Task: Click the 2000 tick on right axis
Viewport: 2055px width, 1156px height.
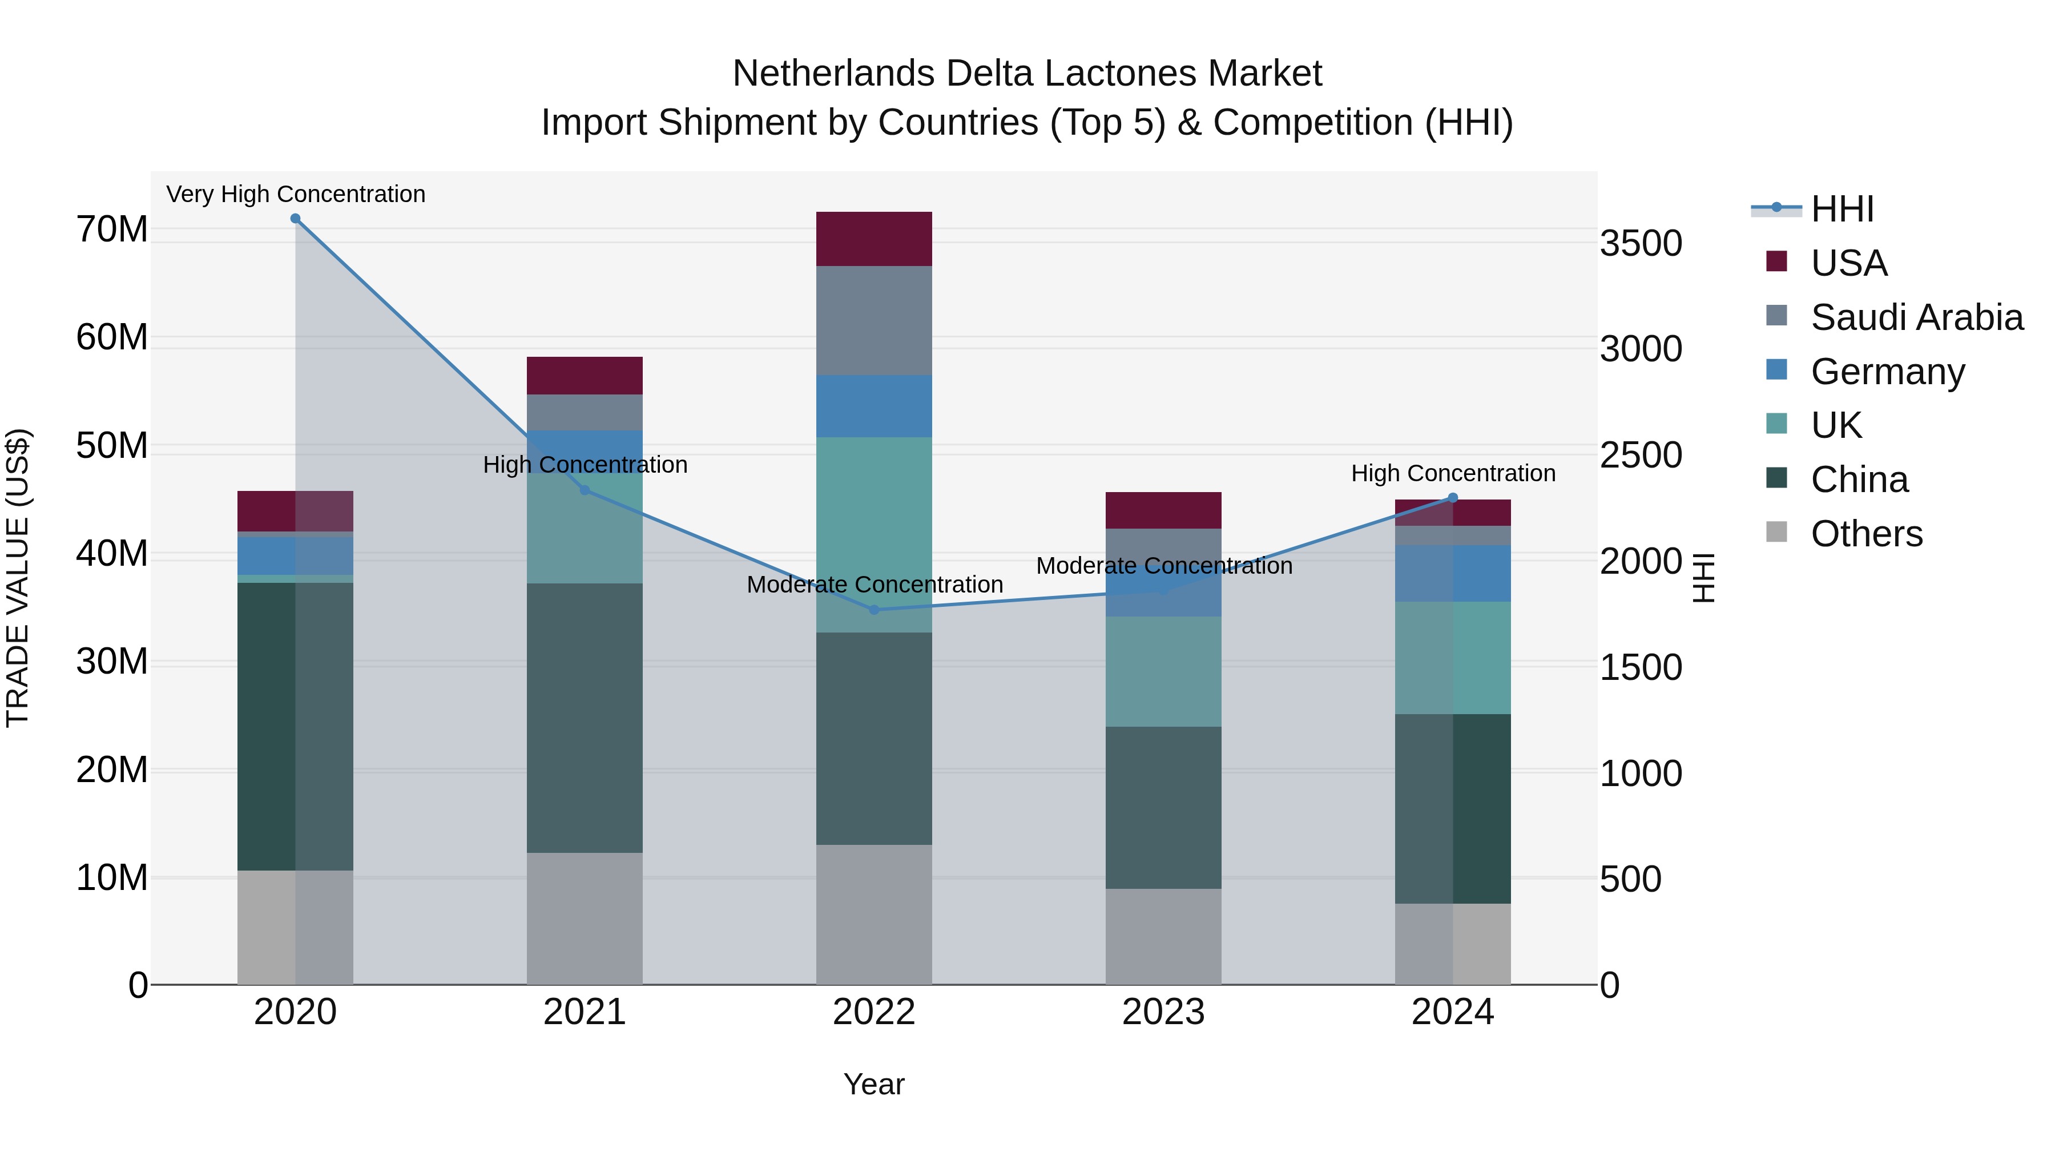Action: click(1641, 561)
